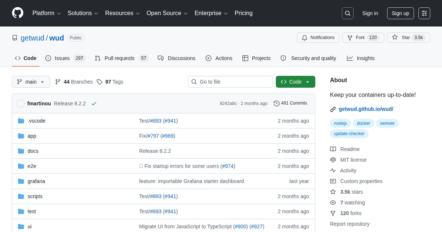Open the Actions tab
The width and height of the screenshot is (442, 232).
coord(219,58)
